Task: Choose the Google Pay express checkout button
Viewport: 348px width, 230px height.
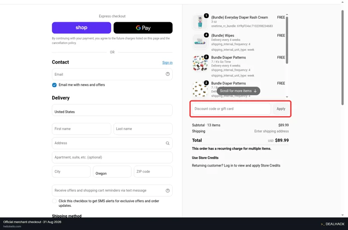Action: (143, 28)
